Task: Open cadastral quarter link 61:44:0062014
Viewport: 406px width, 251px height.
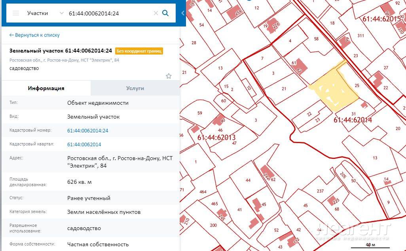Action: (84, 144)
